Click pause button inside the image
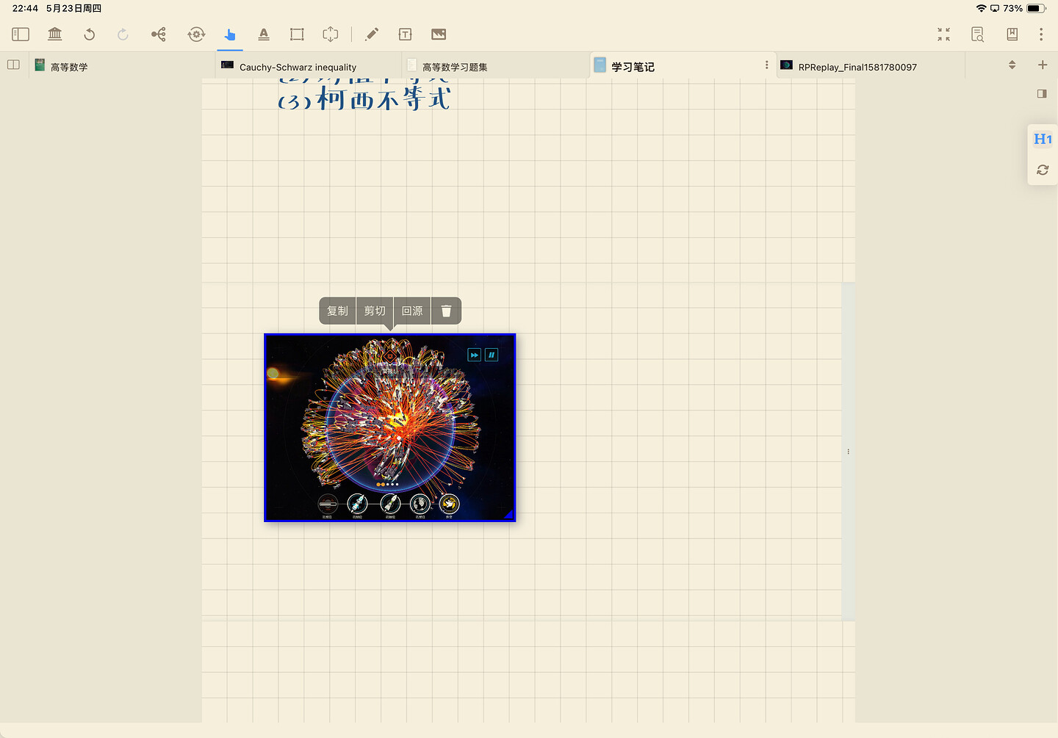This screenshot has width=1058, height=738. tap(492, 355)
